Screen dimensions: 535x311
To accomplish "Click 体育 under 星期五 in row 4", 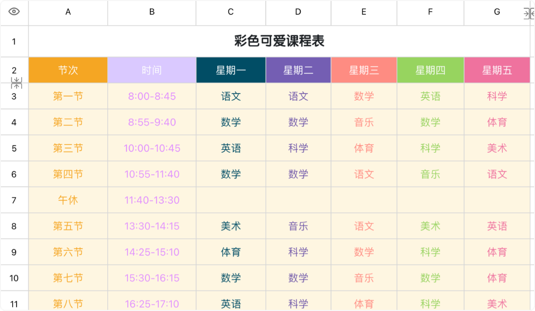I will pos(497,122).
